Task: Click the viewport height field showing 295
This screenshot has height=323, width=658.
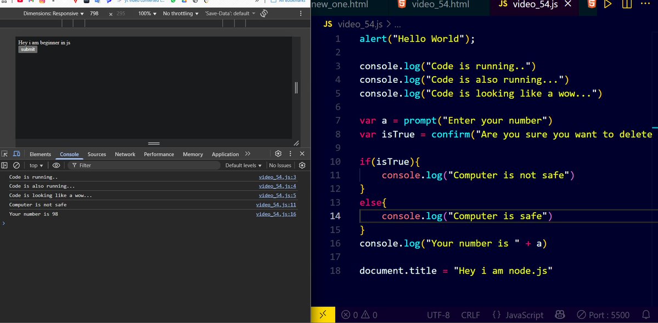Action: pyautogui.click(x=121, y=13)
